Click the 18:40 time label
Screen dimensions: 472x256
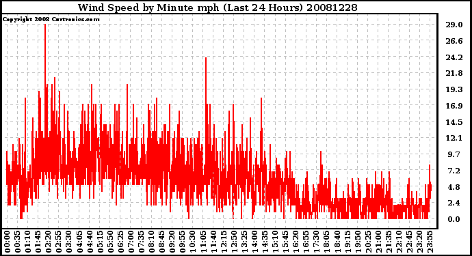pos(337,242)
